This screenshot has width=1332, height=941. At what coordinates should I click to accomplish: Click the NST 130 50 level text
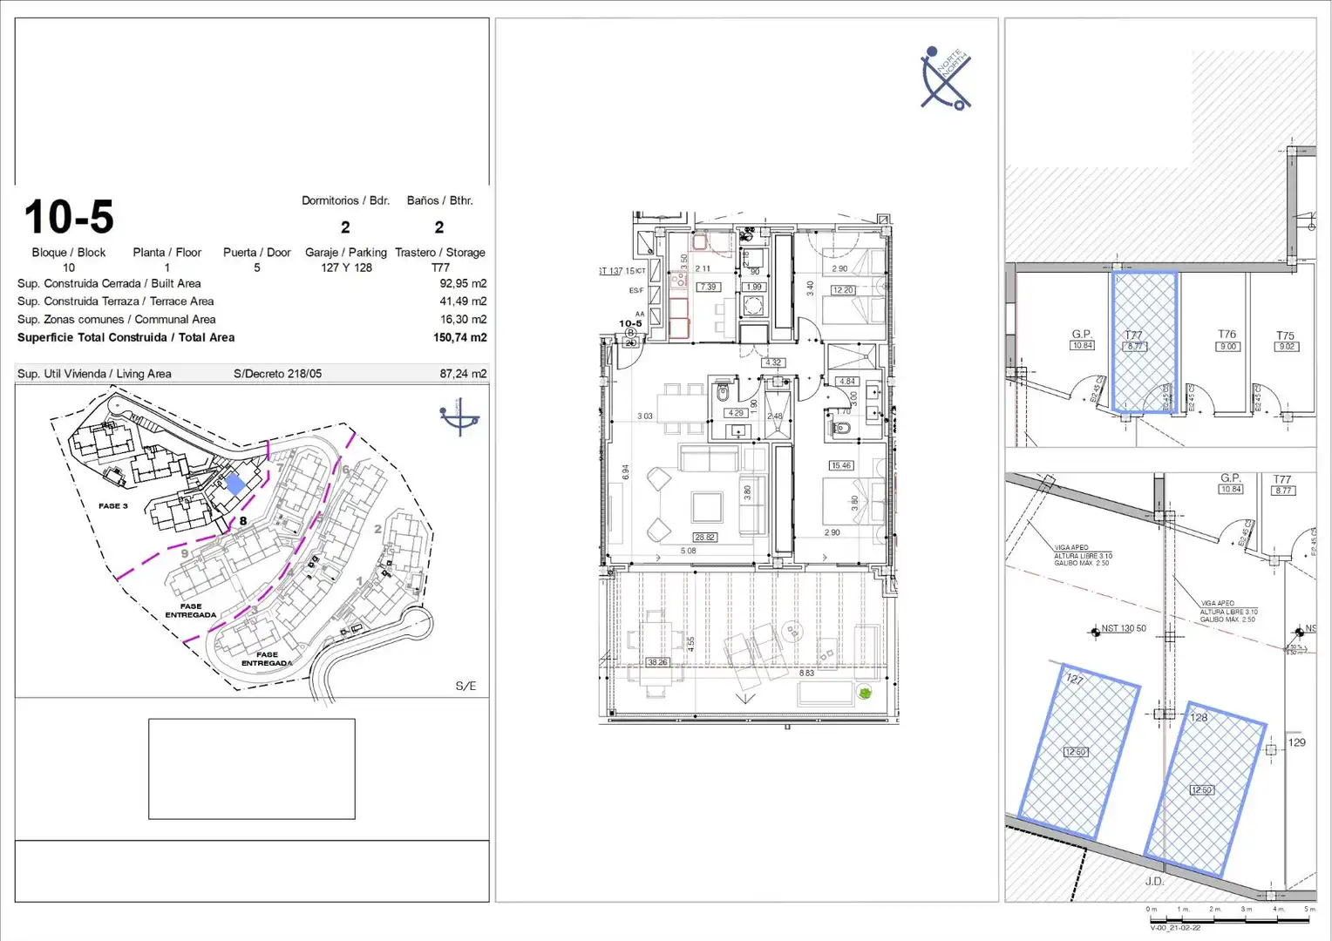pos(1124,628)
